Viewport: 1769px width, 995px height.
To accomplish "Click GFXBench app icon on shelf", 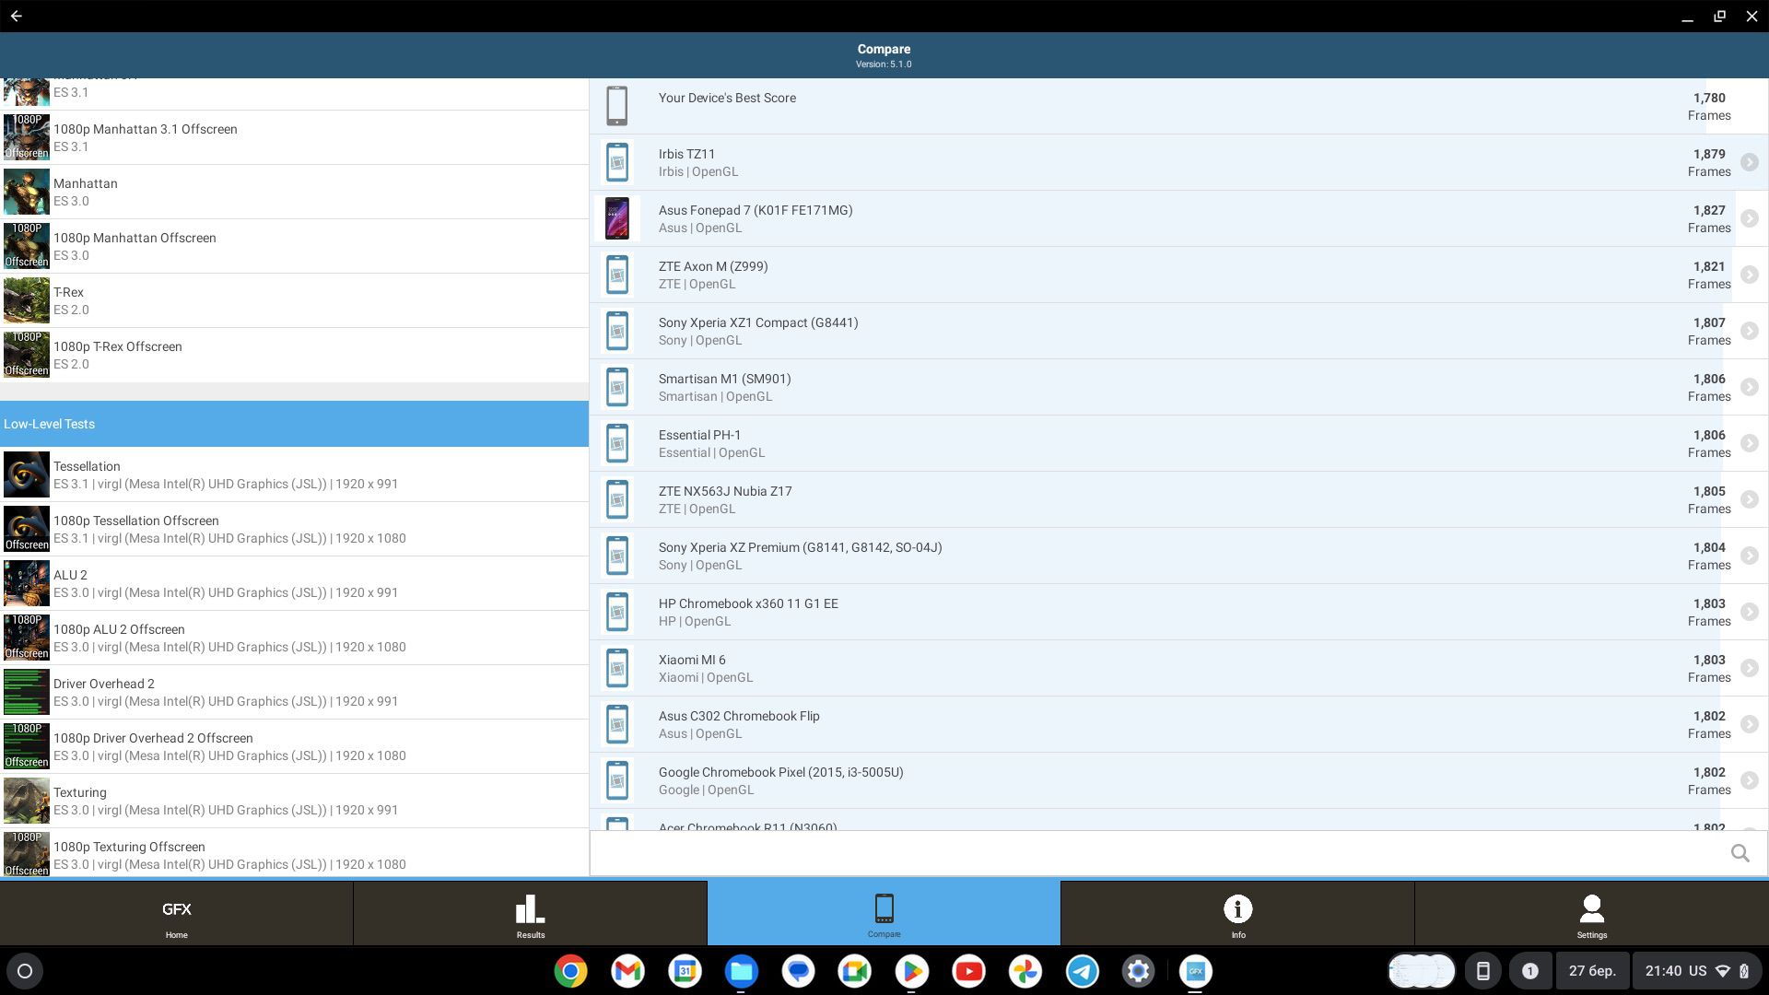I will (1195, 971).
